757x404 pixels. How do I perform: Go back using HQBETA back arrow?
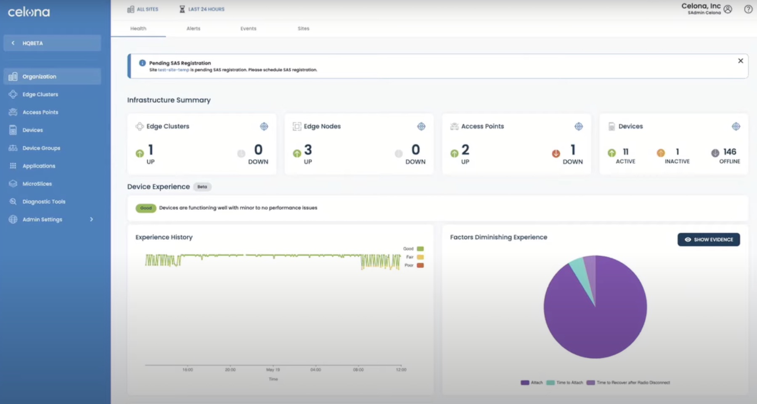point(13,43)
